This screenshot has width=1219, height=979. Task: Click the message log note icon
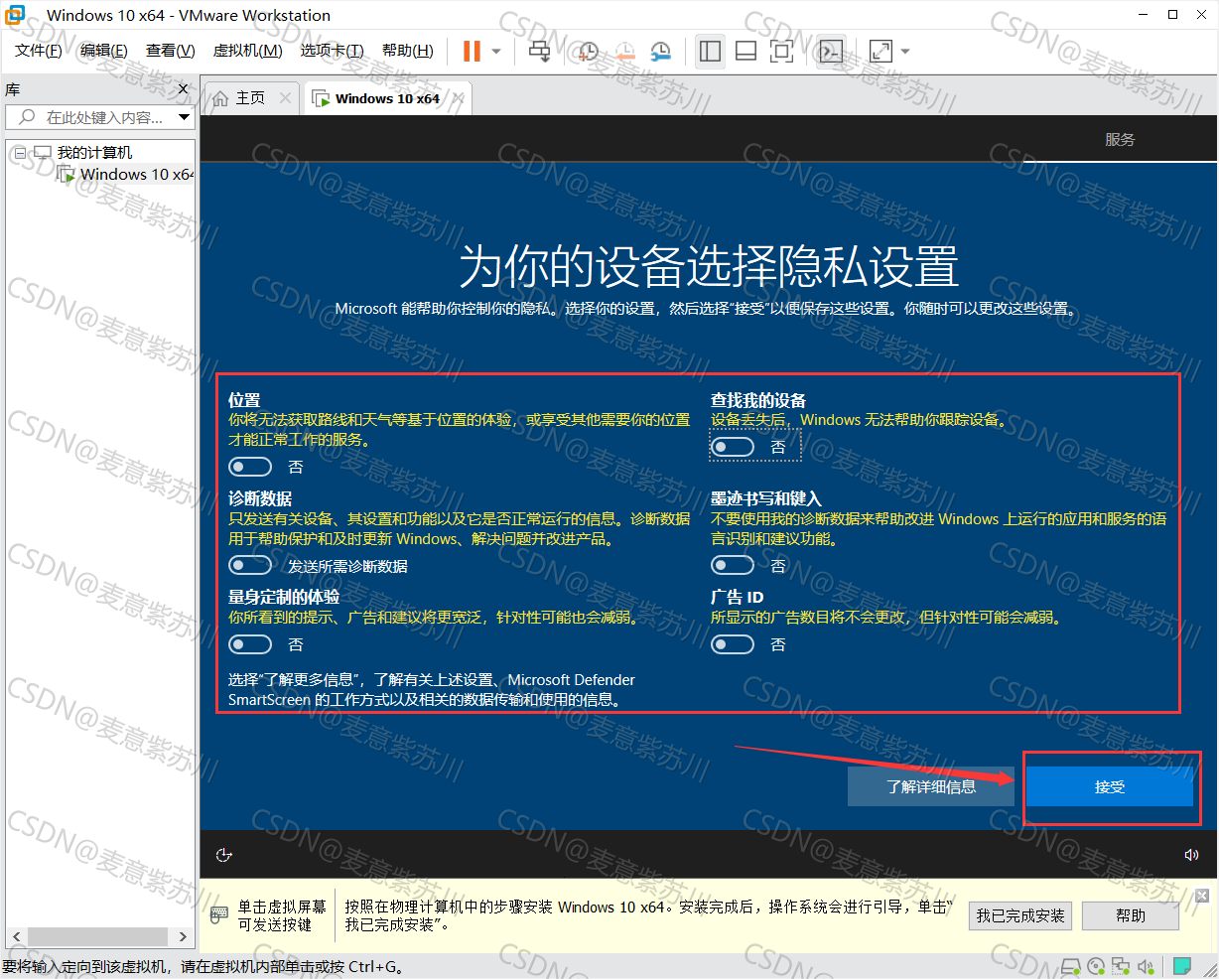point(1181,965)
